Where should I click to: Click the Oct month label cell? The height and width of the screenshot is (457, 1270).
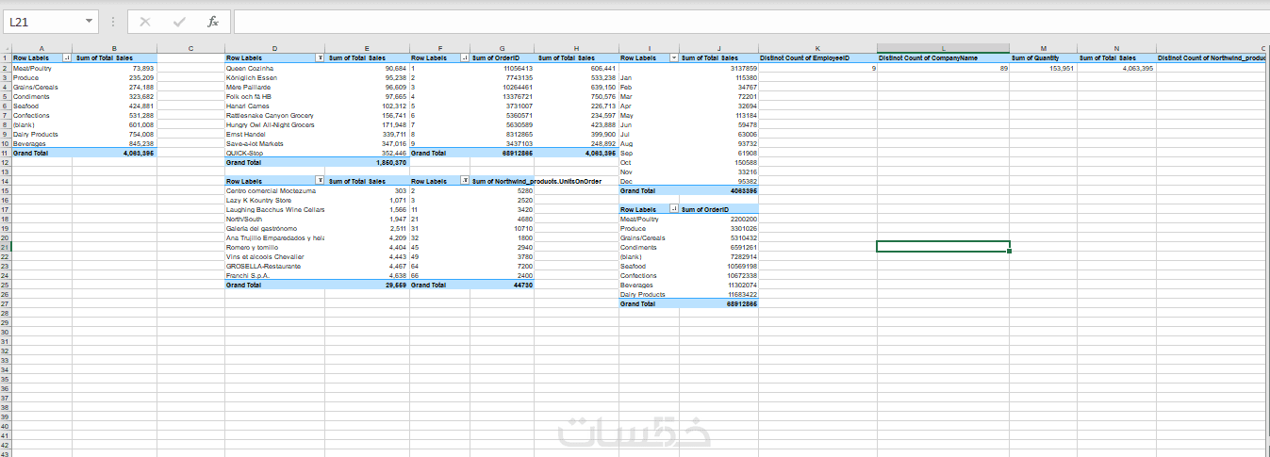pyautogui.click(x=649, y=162)
